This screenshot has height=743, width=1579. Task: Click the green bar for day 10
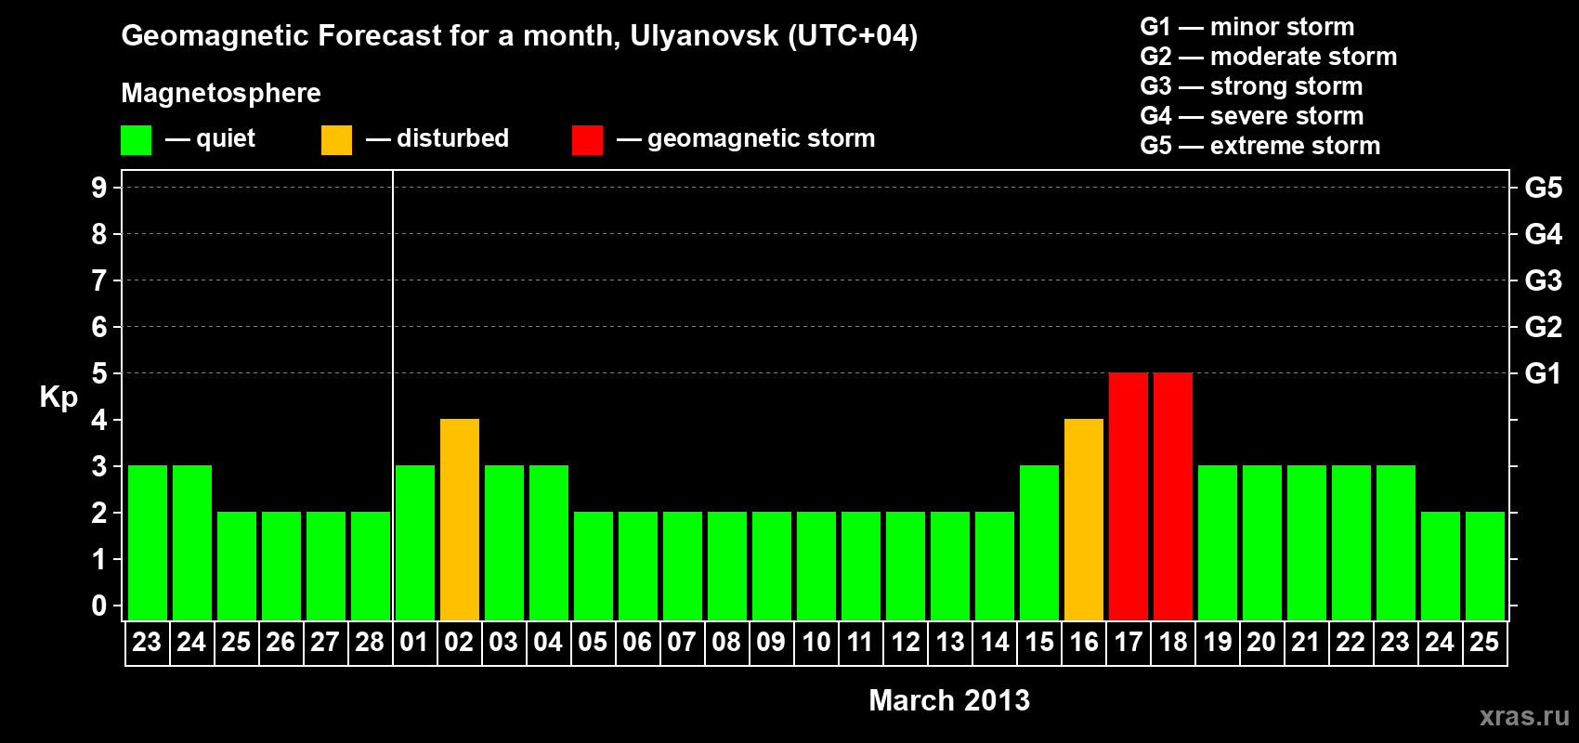816,566
